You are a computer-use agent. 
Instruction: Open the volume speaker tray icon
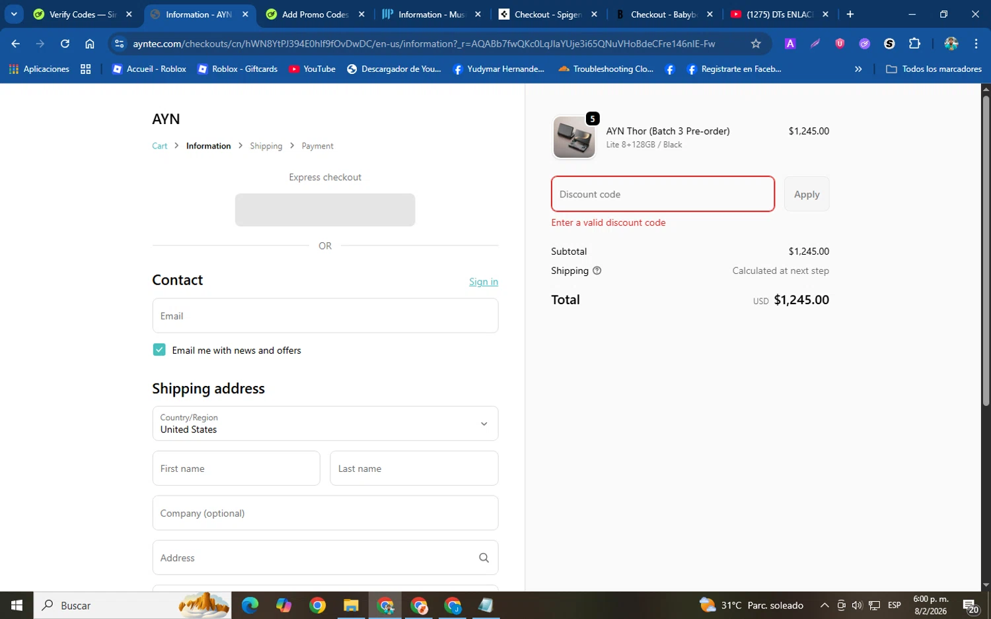(x=857, y=605)
